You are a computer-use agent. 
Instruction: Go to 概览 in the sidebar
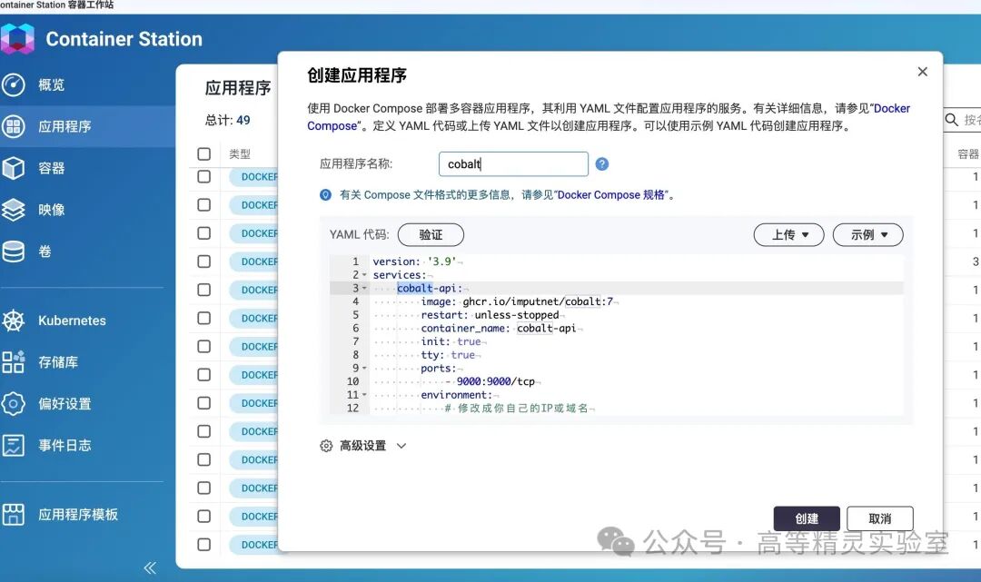(51, 85)
